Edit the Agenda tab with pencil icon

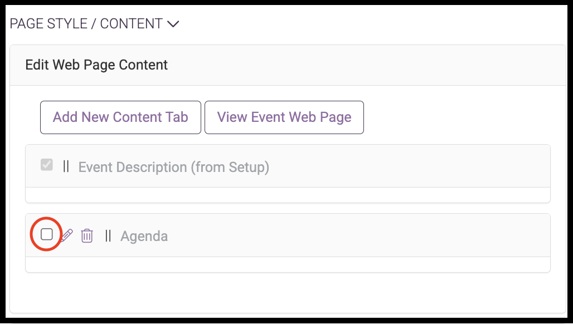pyautogui.click(x=67, y=235)
